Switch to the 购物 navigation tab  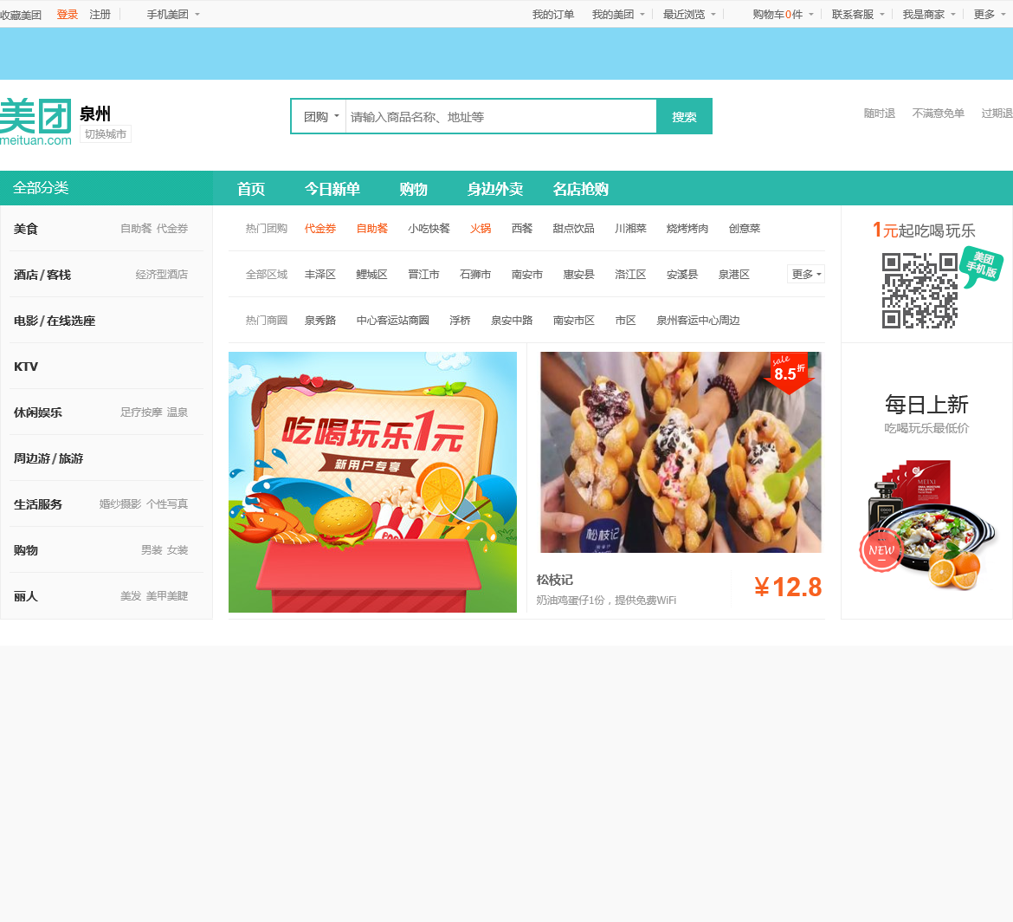pos(413,189)
